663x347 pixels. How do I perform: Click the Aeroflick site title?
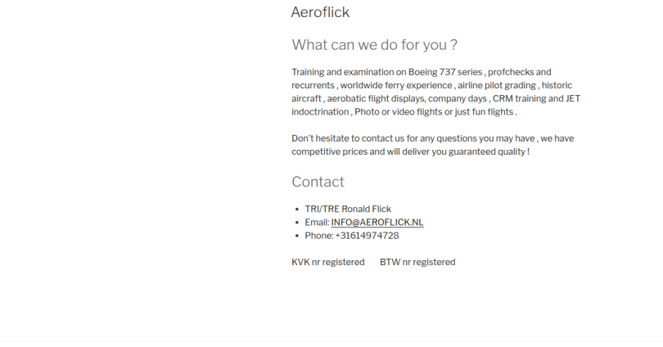[320, 12]
